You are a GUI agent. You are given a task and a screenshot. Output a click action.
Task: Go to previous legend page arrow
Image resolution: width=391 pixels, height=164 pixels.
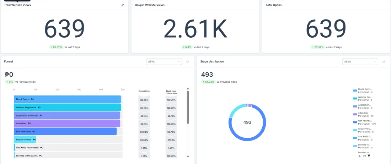point(359,156)
